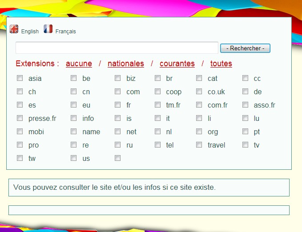
Task: Check the ch extension checkbox
Action: (x=20, y=91)
